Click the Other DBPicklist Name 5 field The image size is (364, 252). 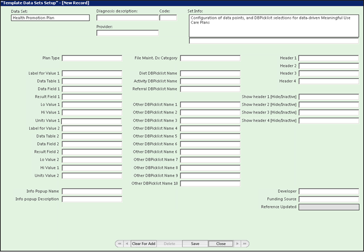(x=210, y=136)
